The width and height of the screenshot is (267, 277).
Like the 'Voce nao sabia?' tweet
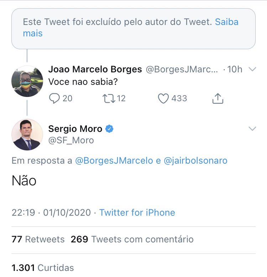[163, 98]
